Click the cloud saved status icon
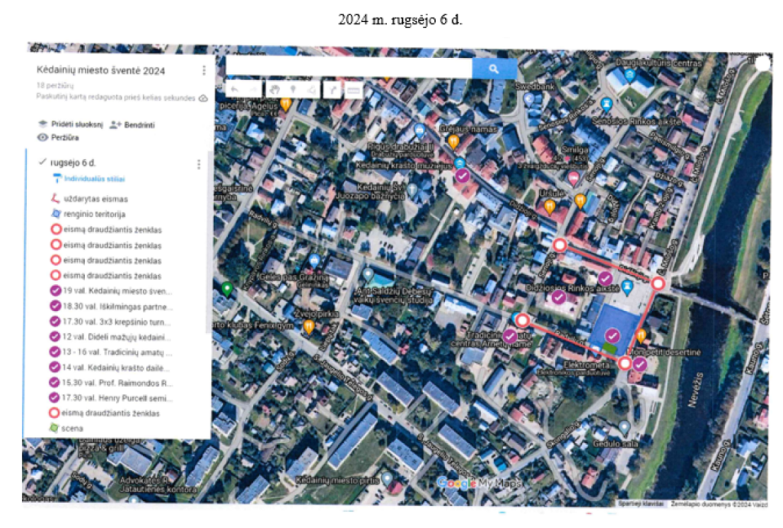 pos(203,99)
